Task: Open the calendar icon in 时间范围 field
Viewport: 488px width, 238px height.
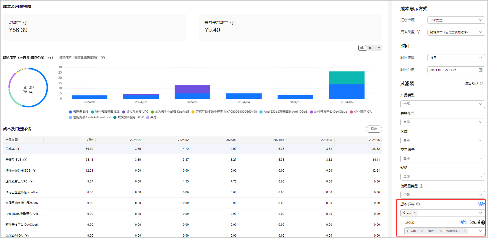Action: pos(480,70)
